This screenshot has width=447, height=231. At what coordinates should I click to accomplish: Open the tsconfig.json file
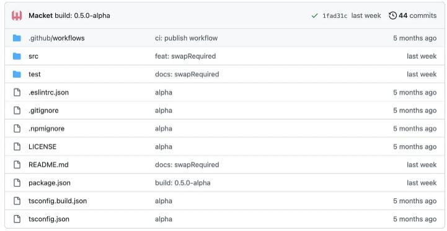click(49, 219)
